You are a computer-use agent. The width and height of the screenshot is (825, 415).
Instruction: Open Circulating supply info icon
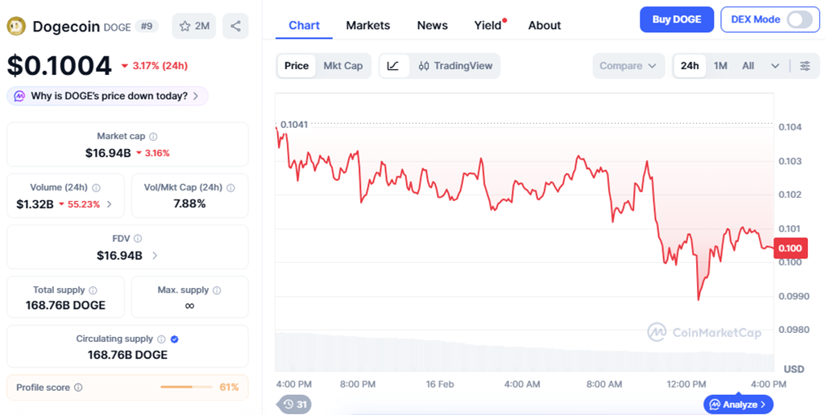[161, 339]
